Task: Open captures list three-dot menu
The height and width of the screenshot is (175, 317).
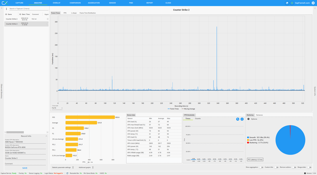Action: coord(6,9)
